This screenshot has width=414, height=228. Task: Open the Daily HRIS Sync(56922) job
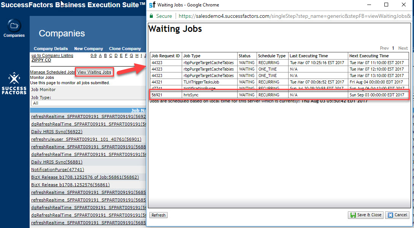click(57, 132)
